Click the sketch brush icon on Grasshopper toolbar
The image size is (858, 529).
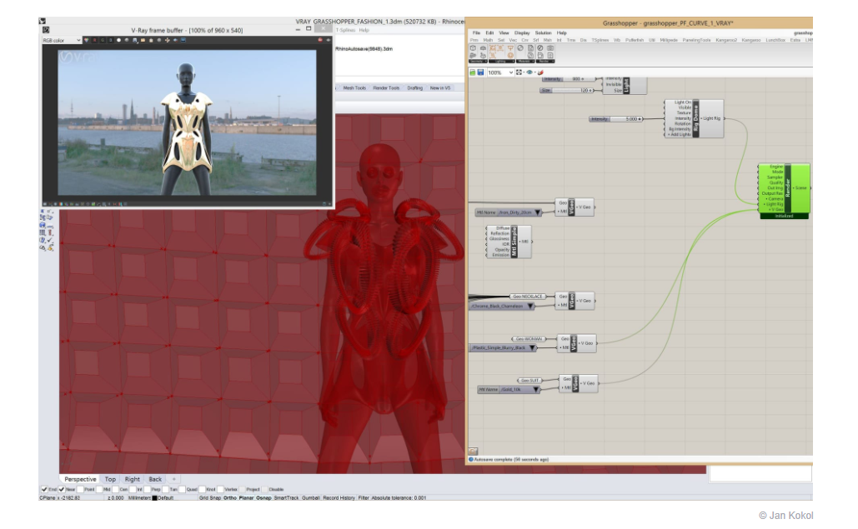tap(540, 72)
